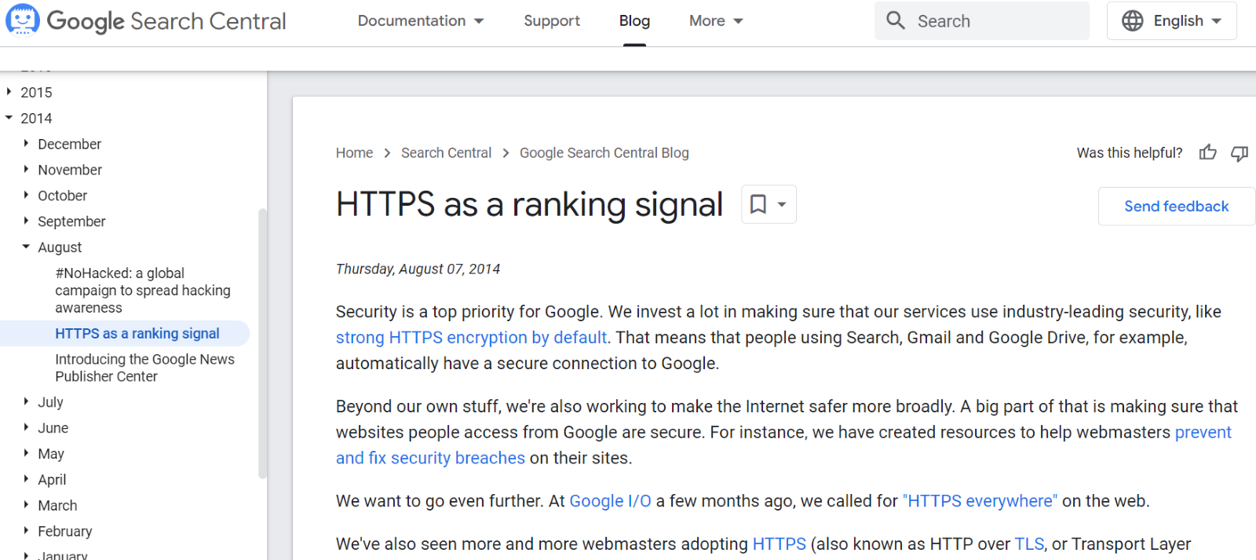Click the Google Search Central title text
The height and width of the screenshot is (560, 1256).
pyautogui.click(x=166, y=21)
